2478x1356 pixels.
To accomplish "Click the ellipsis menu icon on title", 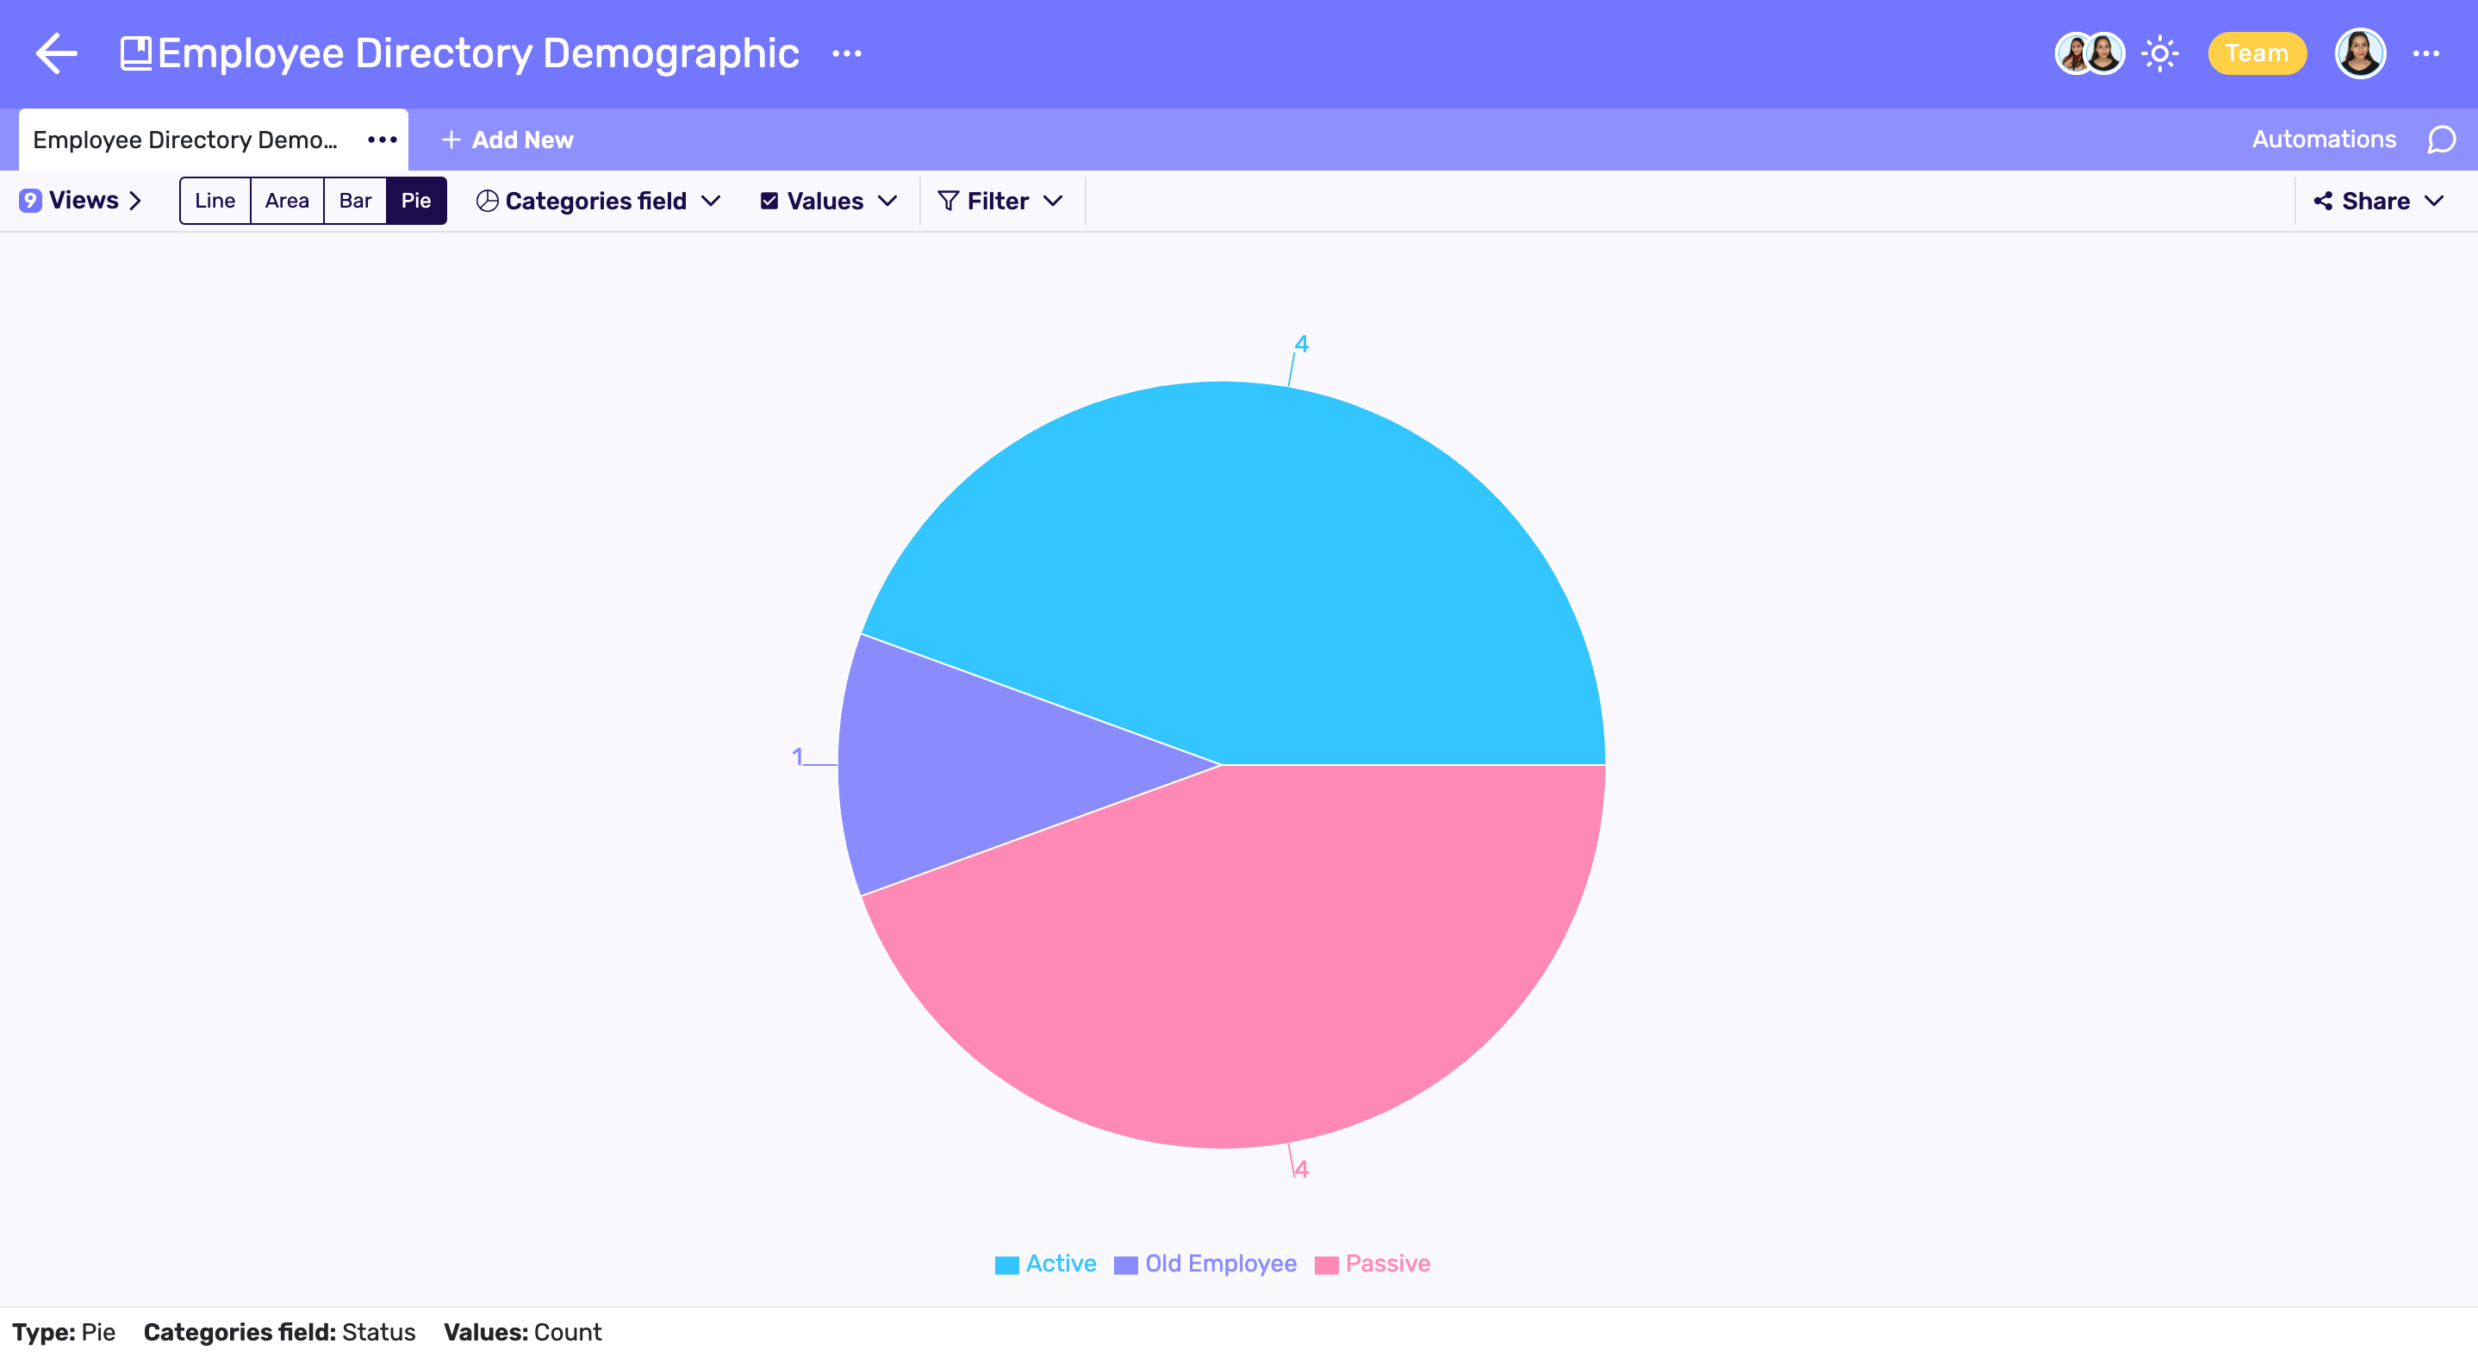I will pyautogui.click(x=849, y=53).
